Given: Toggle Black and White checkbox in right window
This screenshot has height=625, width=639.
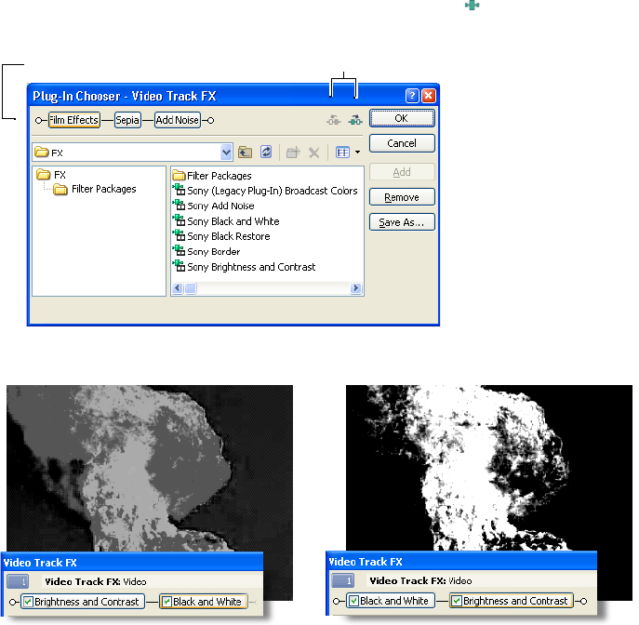Looking at the screenshot, I should point(353,601).
